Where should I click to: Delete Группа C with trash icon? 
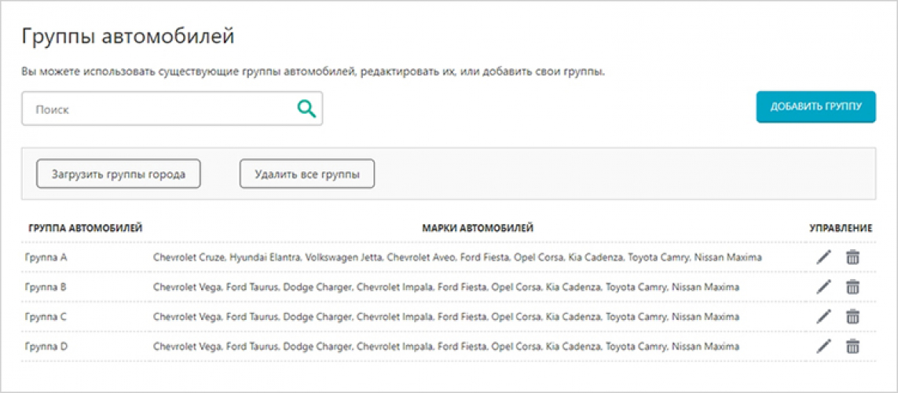coord(853,316)
